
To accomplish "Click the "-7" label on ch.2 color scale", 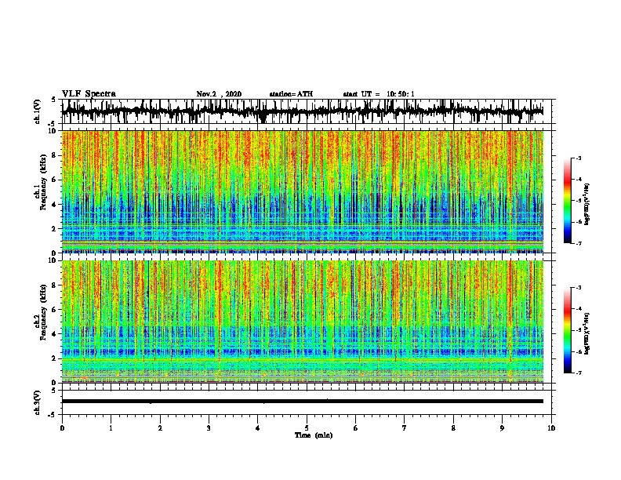I will [578, 373].
